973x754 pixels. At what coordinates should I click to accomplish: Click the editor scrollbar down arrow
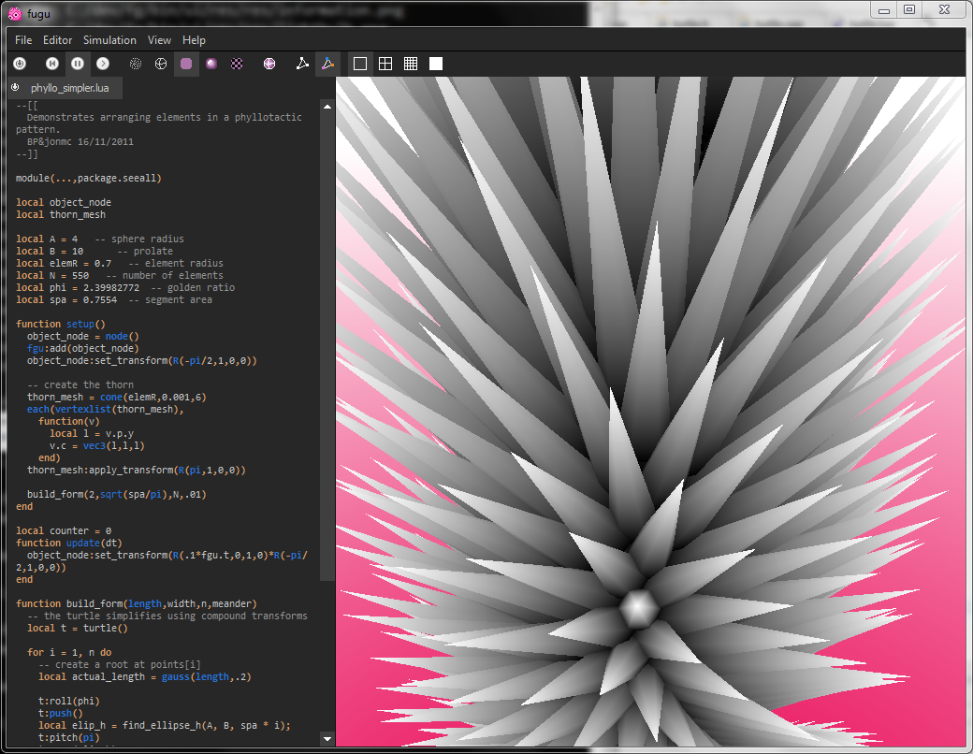click(327, 738)
